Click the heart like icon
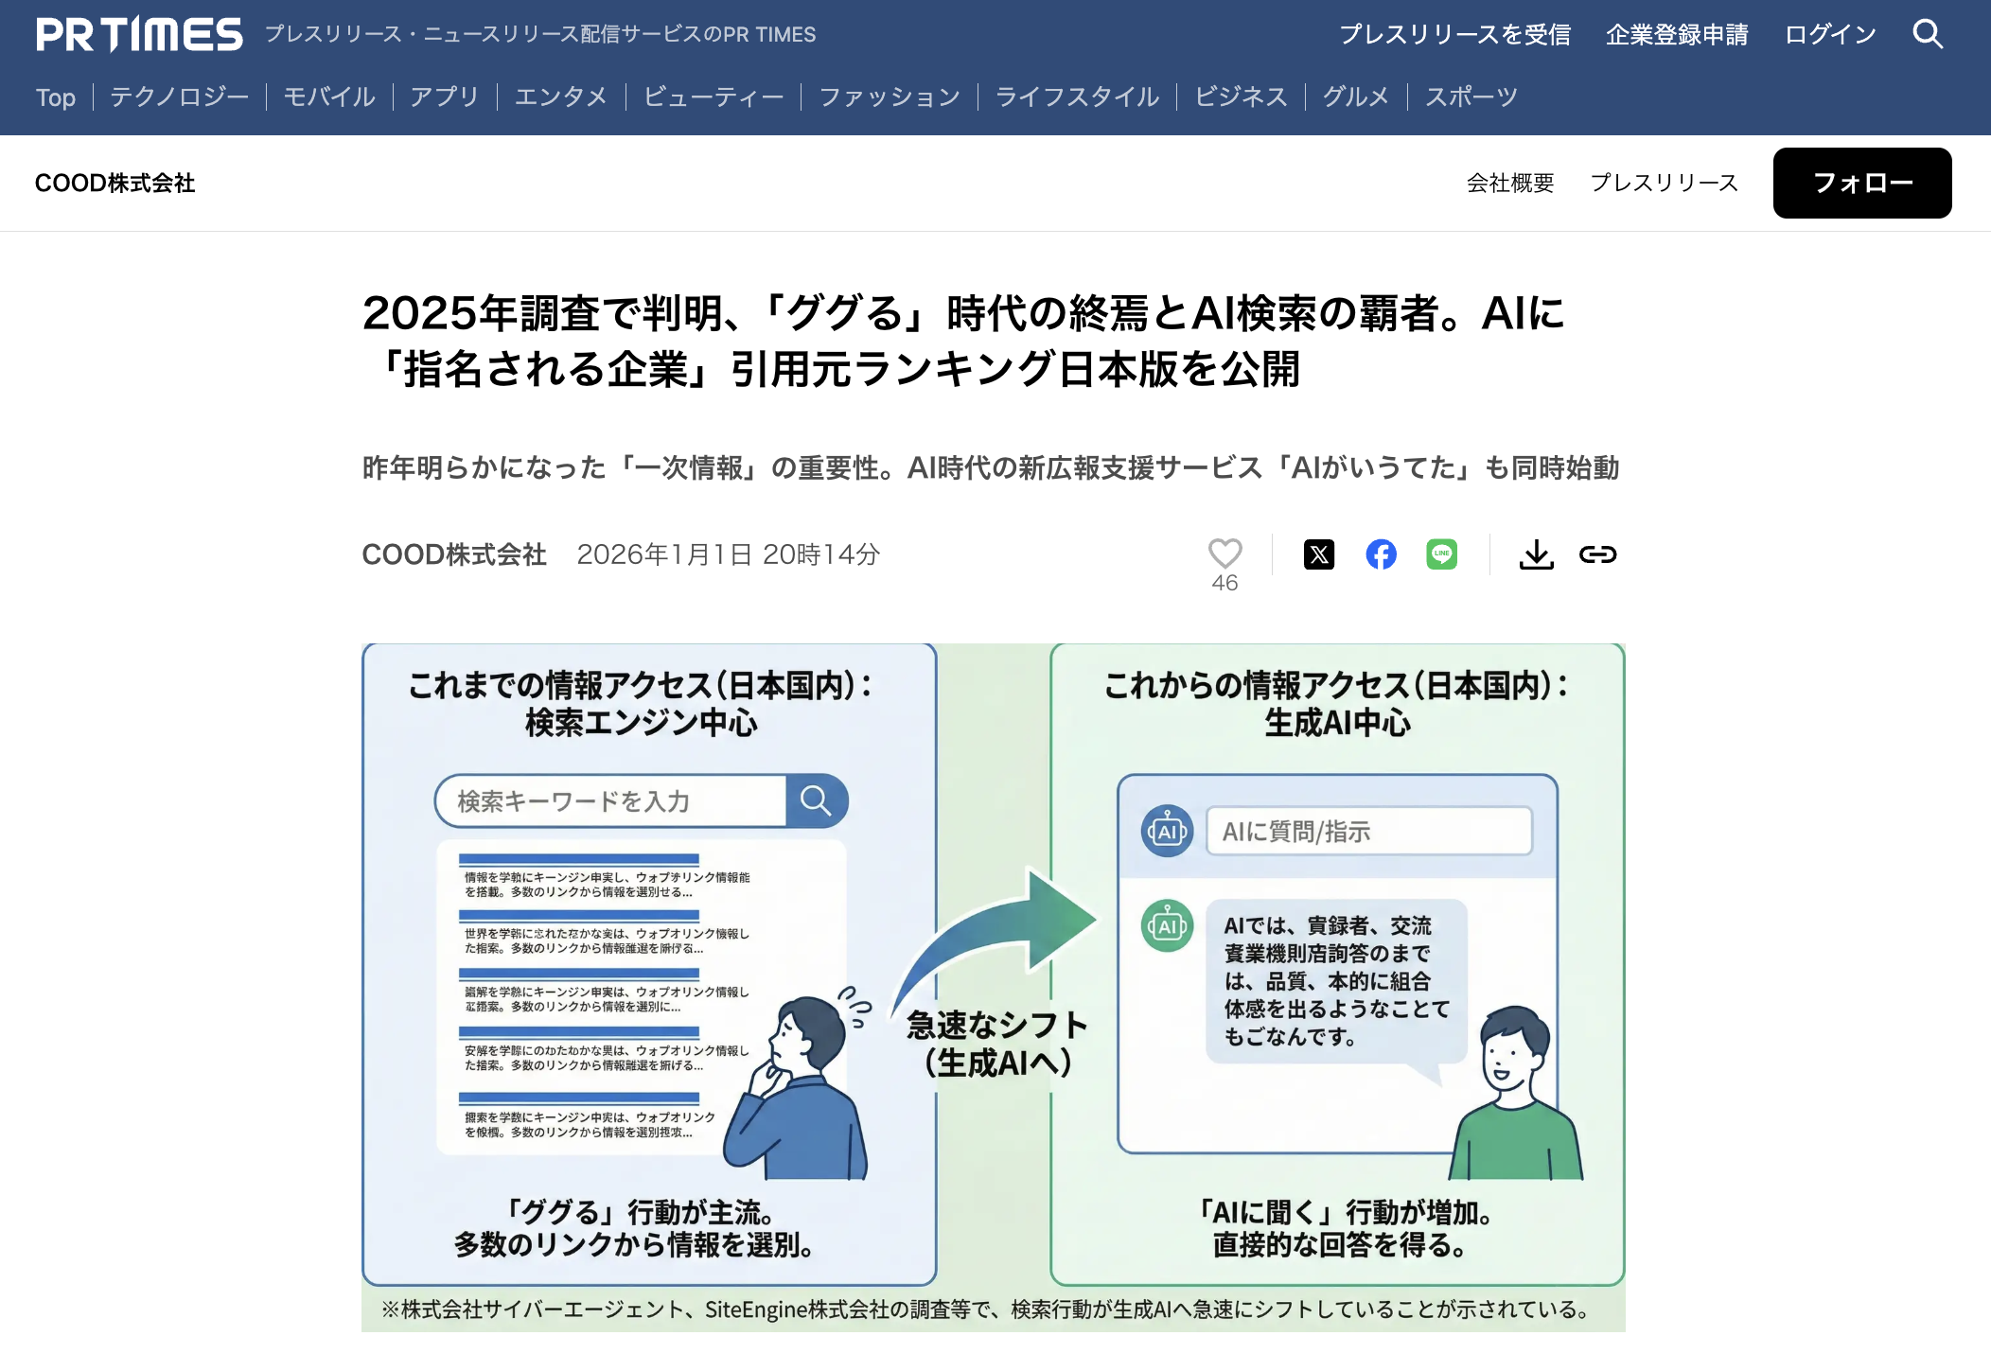 [1225, 553]
